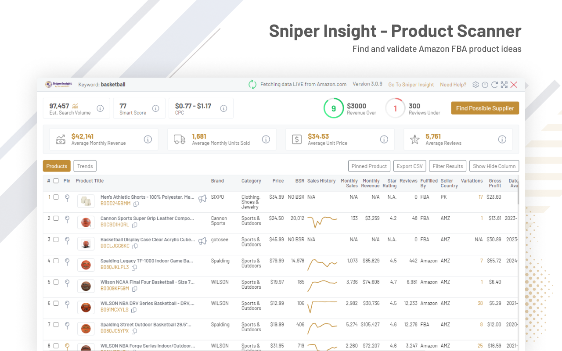This screenshot has height=351, width=562.
Task: Check the box for row 8 WILSON NBA Forge
Action: pyautogui.click(x=56, y=346)
